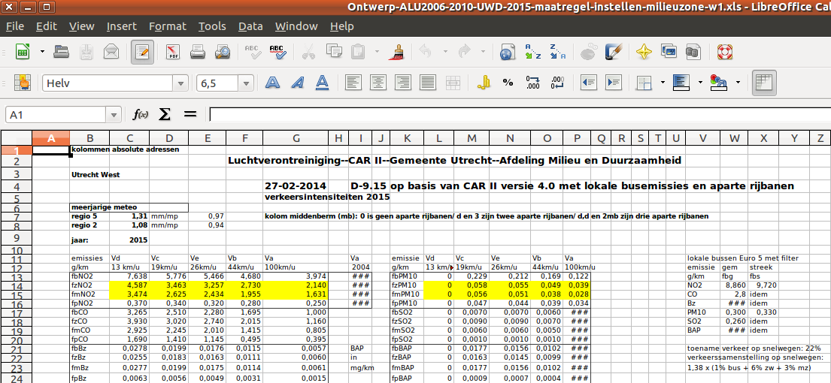Toggle AutoSpellcheck

point(278,52)
